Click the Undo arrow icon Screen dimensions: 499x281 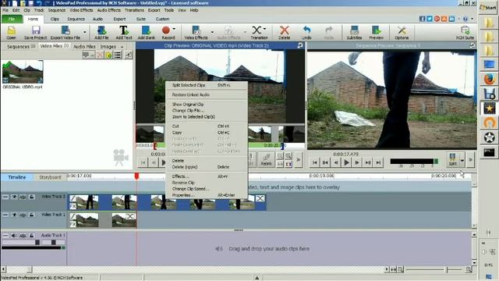coord(306,30)
